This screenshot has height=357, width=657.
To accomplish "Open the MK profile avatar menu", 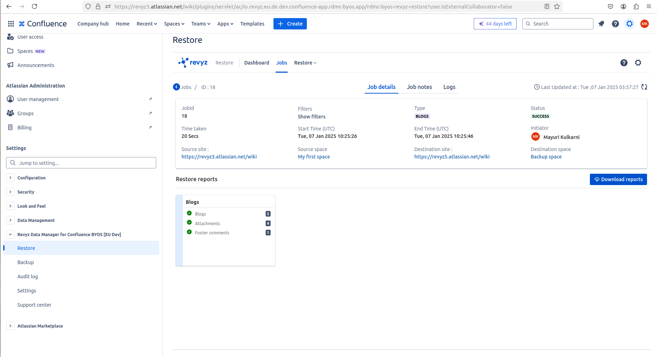I will 645,24.
